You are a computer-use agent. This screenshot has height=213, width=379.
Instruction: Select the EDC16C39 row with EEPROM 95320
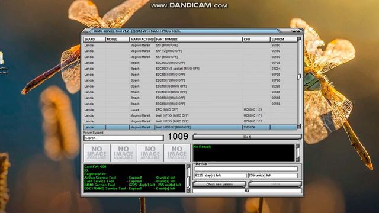[x=190, y=86]
